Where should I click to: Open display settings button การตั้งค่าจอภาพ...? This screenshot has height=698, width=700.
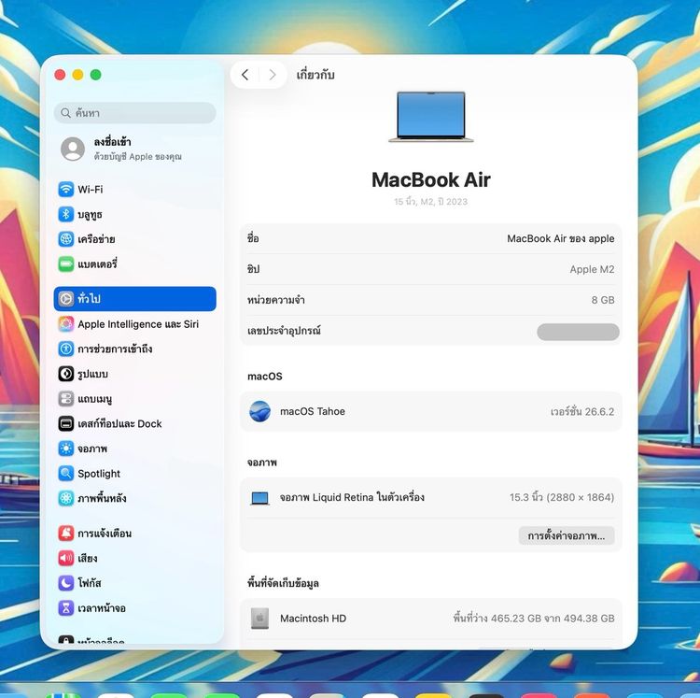click(567, 535)
